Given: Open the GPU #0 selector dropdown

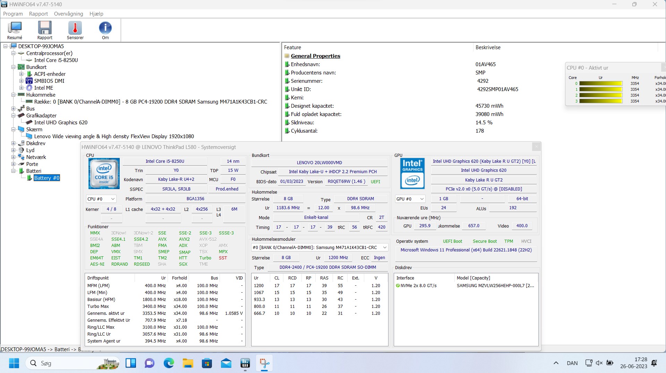Looking at the screenshot, I should (410, 199).
